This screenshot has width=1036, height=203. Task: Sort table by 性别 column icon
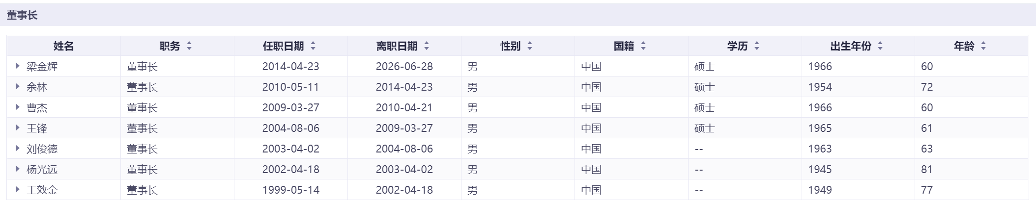point(530,46)
